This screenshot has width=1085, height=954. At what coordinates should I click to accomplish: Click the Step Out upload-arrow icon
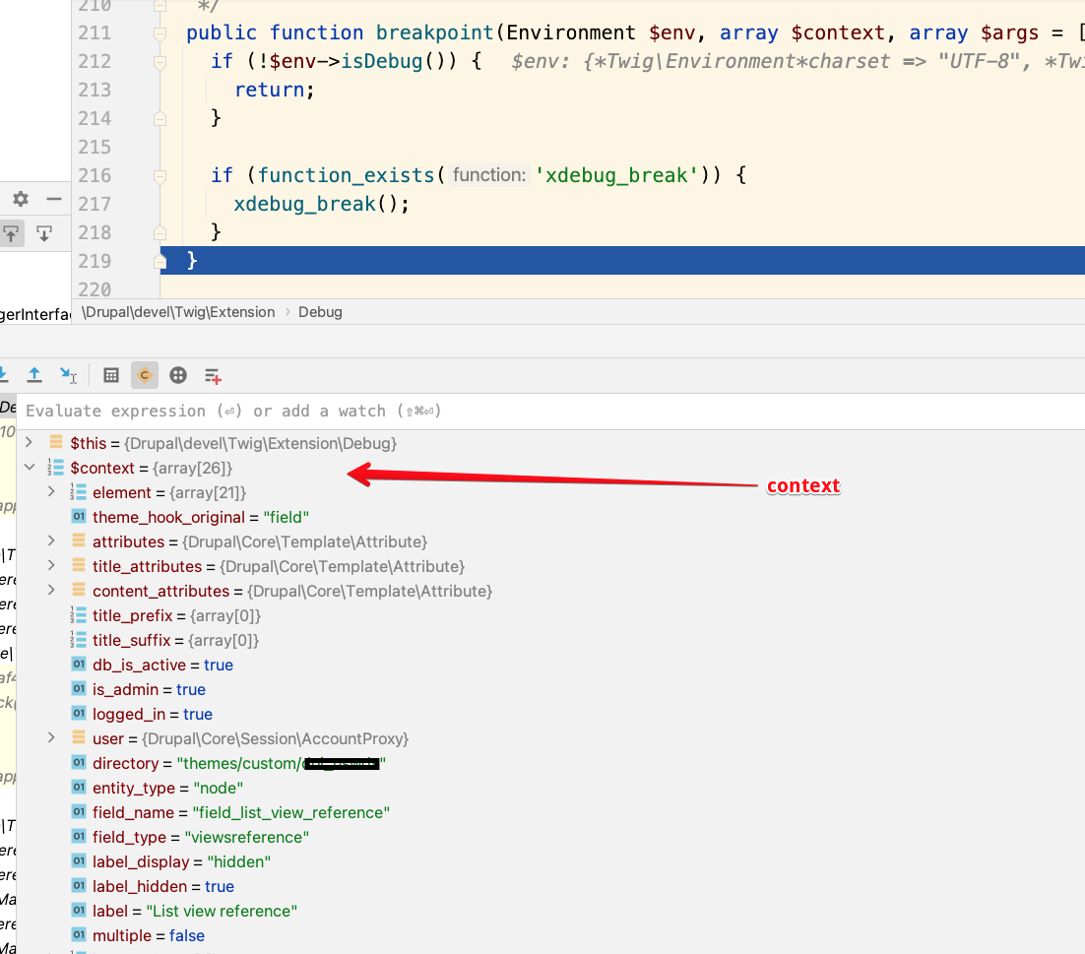pos(33,375)
